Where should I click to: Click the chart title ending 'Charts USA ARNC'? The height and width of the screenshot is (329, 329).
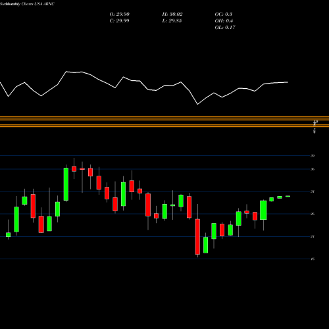(x=27, y=4)
